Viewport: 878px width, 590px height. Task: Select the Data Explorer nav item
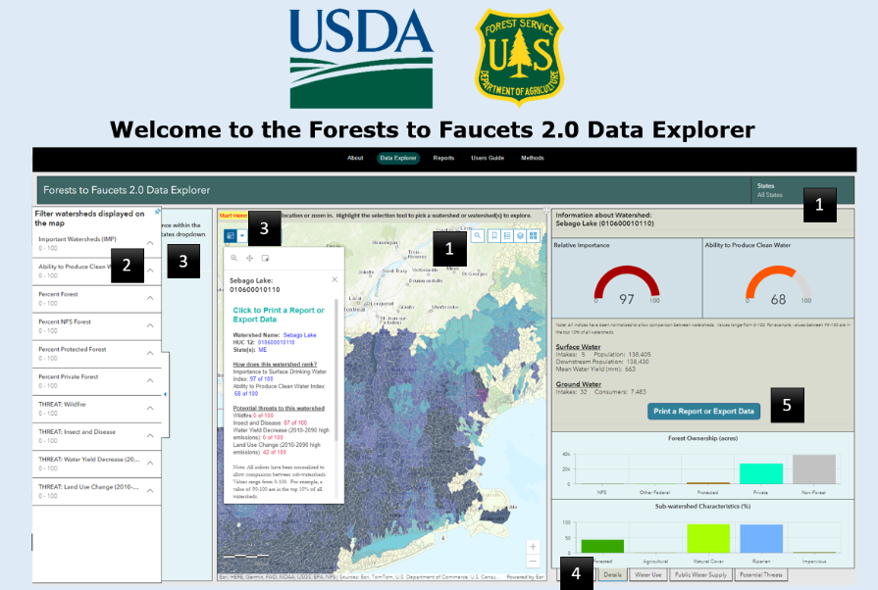(398, 158)
